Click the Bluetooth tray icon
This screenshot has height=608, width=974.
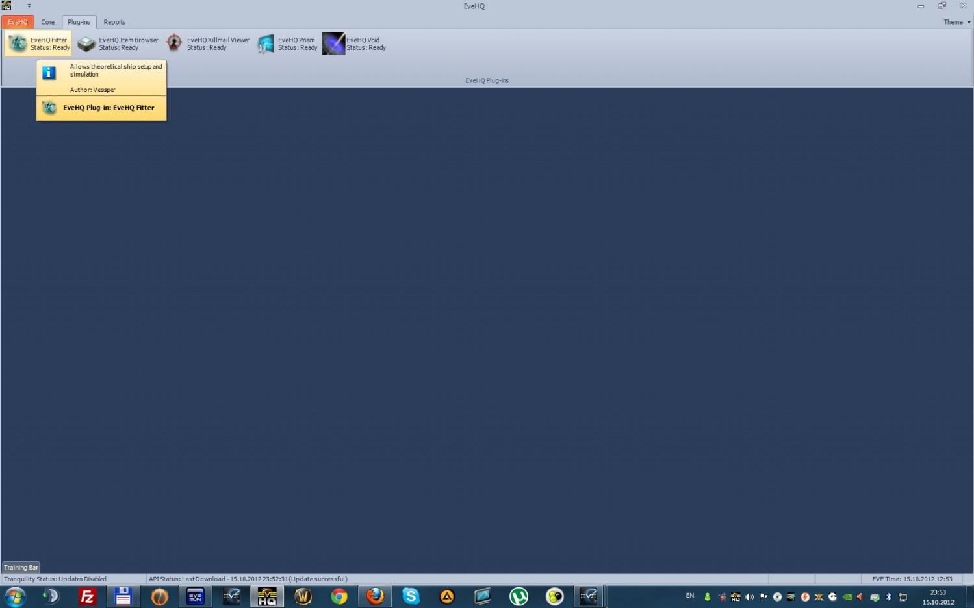coord(889,597)
